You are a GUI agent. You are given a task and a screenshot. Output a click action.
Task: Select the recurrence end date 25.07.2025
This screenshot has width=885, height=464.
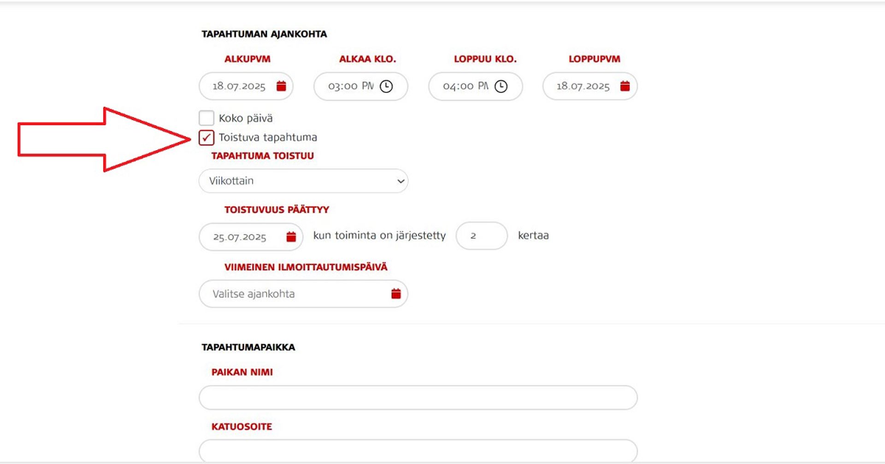pos(240,236)
